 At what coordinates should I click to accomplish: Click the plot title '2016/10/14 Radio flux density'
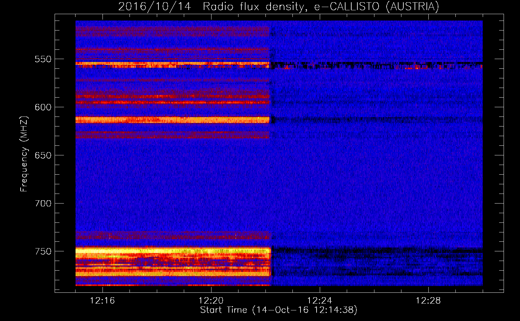point(278,6)
